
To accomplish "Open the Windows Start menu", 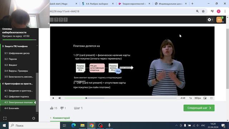I will 4,125.
